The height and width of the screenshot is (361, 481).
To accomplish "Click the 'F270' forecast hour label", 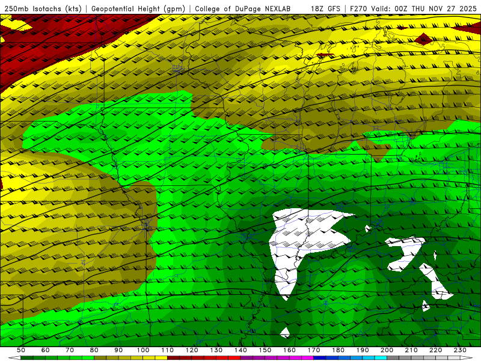I will [x=358, y=8].
